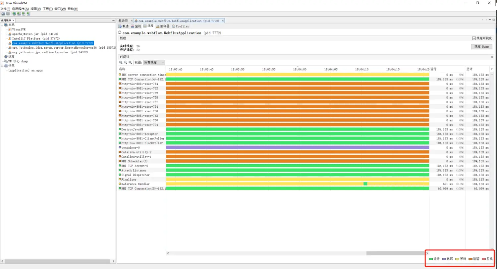The height and width of the screenshot is (269, 497).
Task: Click the first zoom magnifier in the timeline toolbar
Action: pyautogui.click(x=121, y=62)
